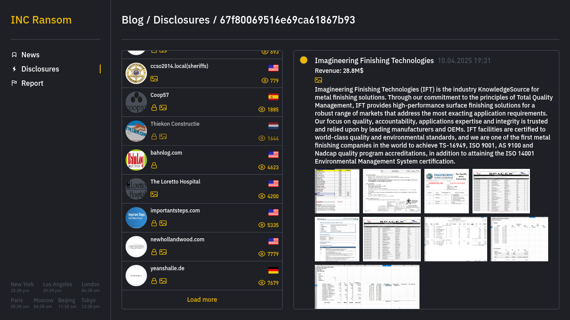Open the newhollandwood.com entry

pyautogui.click(x=202, y=247)
